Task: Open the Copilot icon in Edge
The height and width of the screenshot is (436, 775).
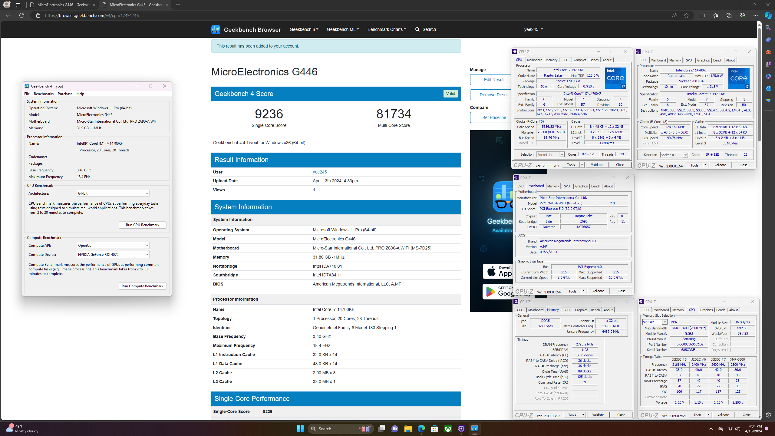Action: (768, 15)
